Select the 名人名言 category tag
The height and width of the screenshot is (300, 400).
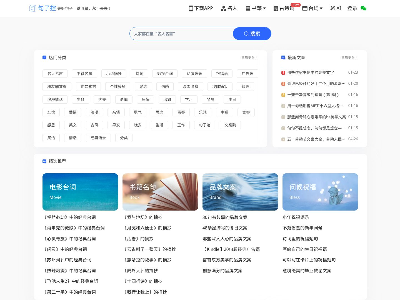click(55, 74)
